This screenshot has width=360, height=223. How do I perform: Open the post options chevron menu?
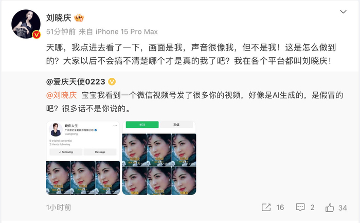coord(343,12)
